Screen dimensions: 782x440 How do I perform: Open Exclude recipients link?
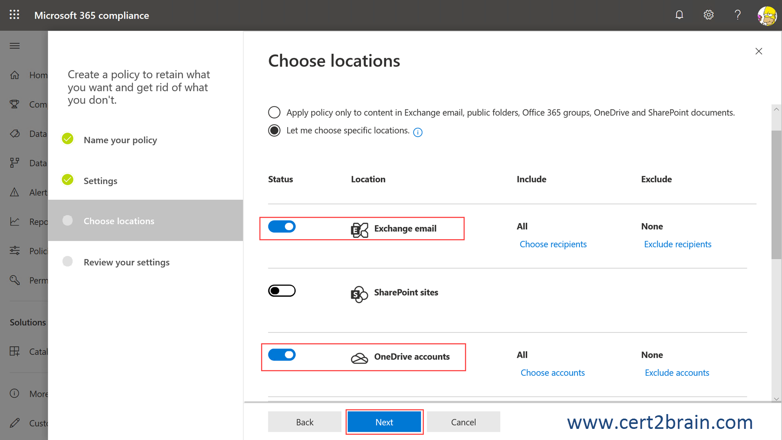(x=677, y=244)
